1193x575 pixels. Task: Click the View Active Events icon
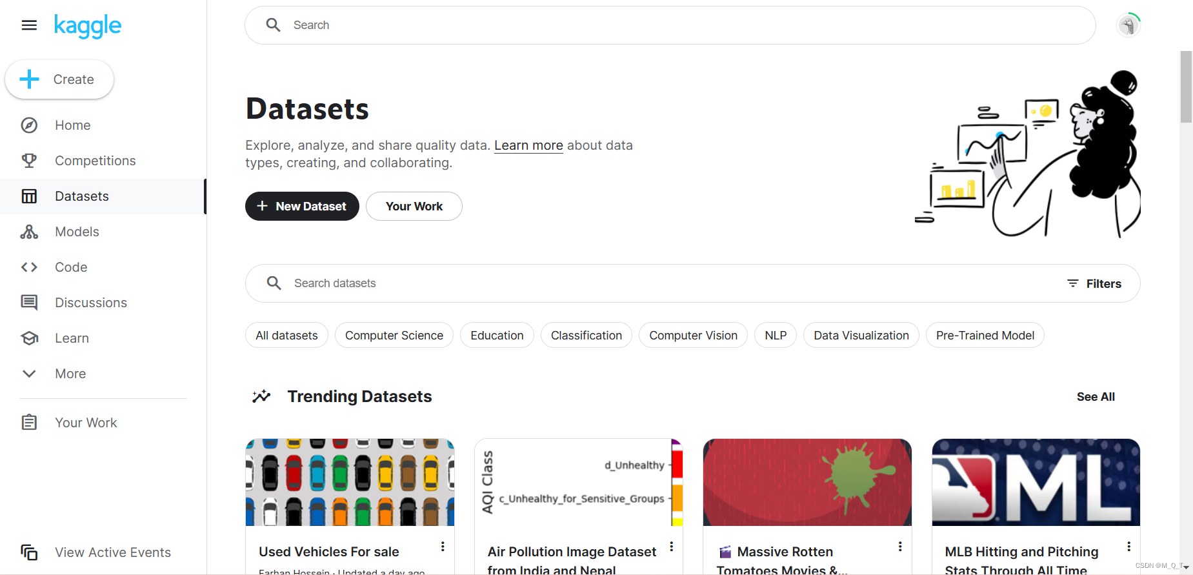29,552
